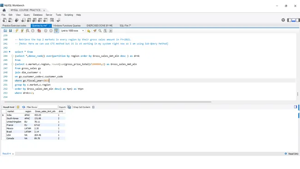
Task: Commit the transaction checkmark icon
Action: pos(46,30)
